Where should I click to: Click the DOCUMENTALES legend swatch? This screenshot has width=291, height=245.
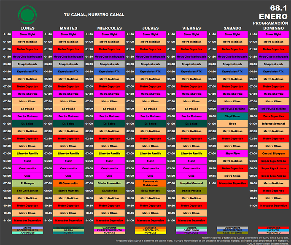click(x=27, y=230)
